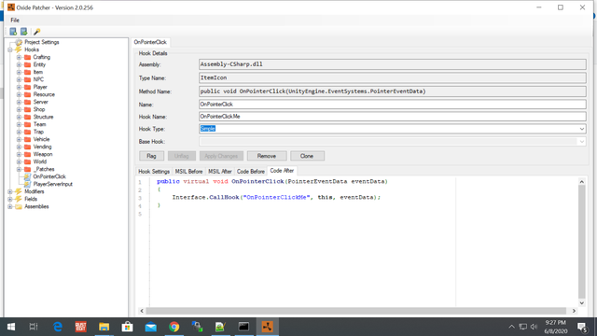This screenshot has width=597, height=336.
Task: Click the Server folder icon
Action: (x=27, y=102)
